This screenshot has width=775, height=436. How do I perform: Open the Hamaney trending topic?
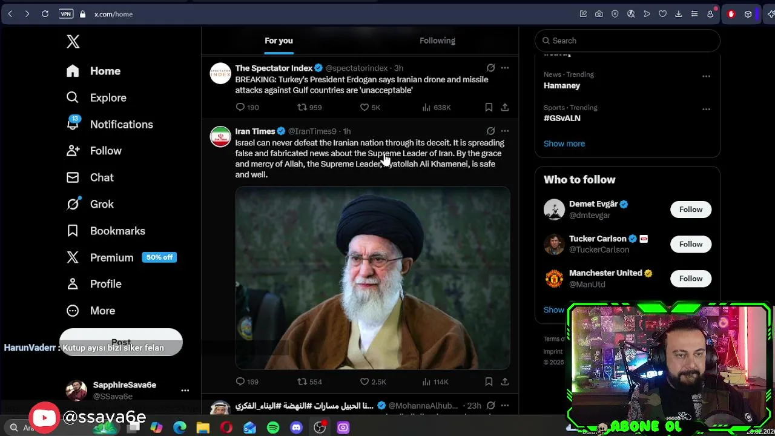pos(562,85)
